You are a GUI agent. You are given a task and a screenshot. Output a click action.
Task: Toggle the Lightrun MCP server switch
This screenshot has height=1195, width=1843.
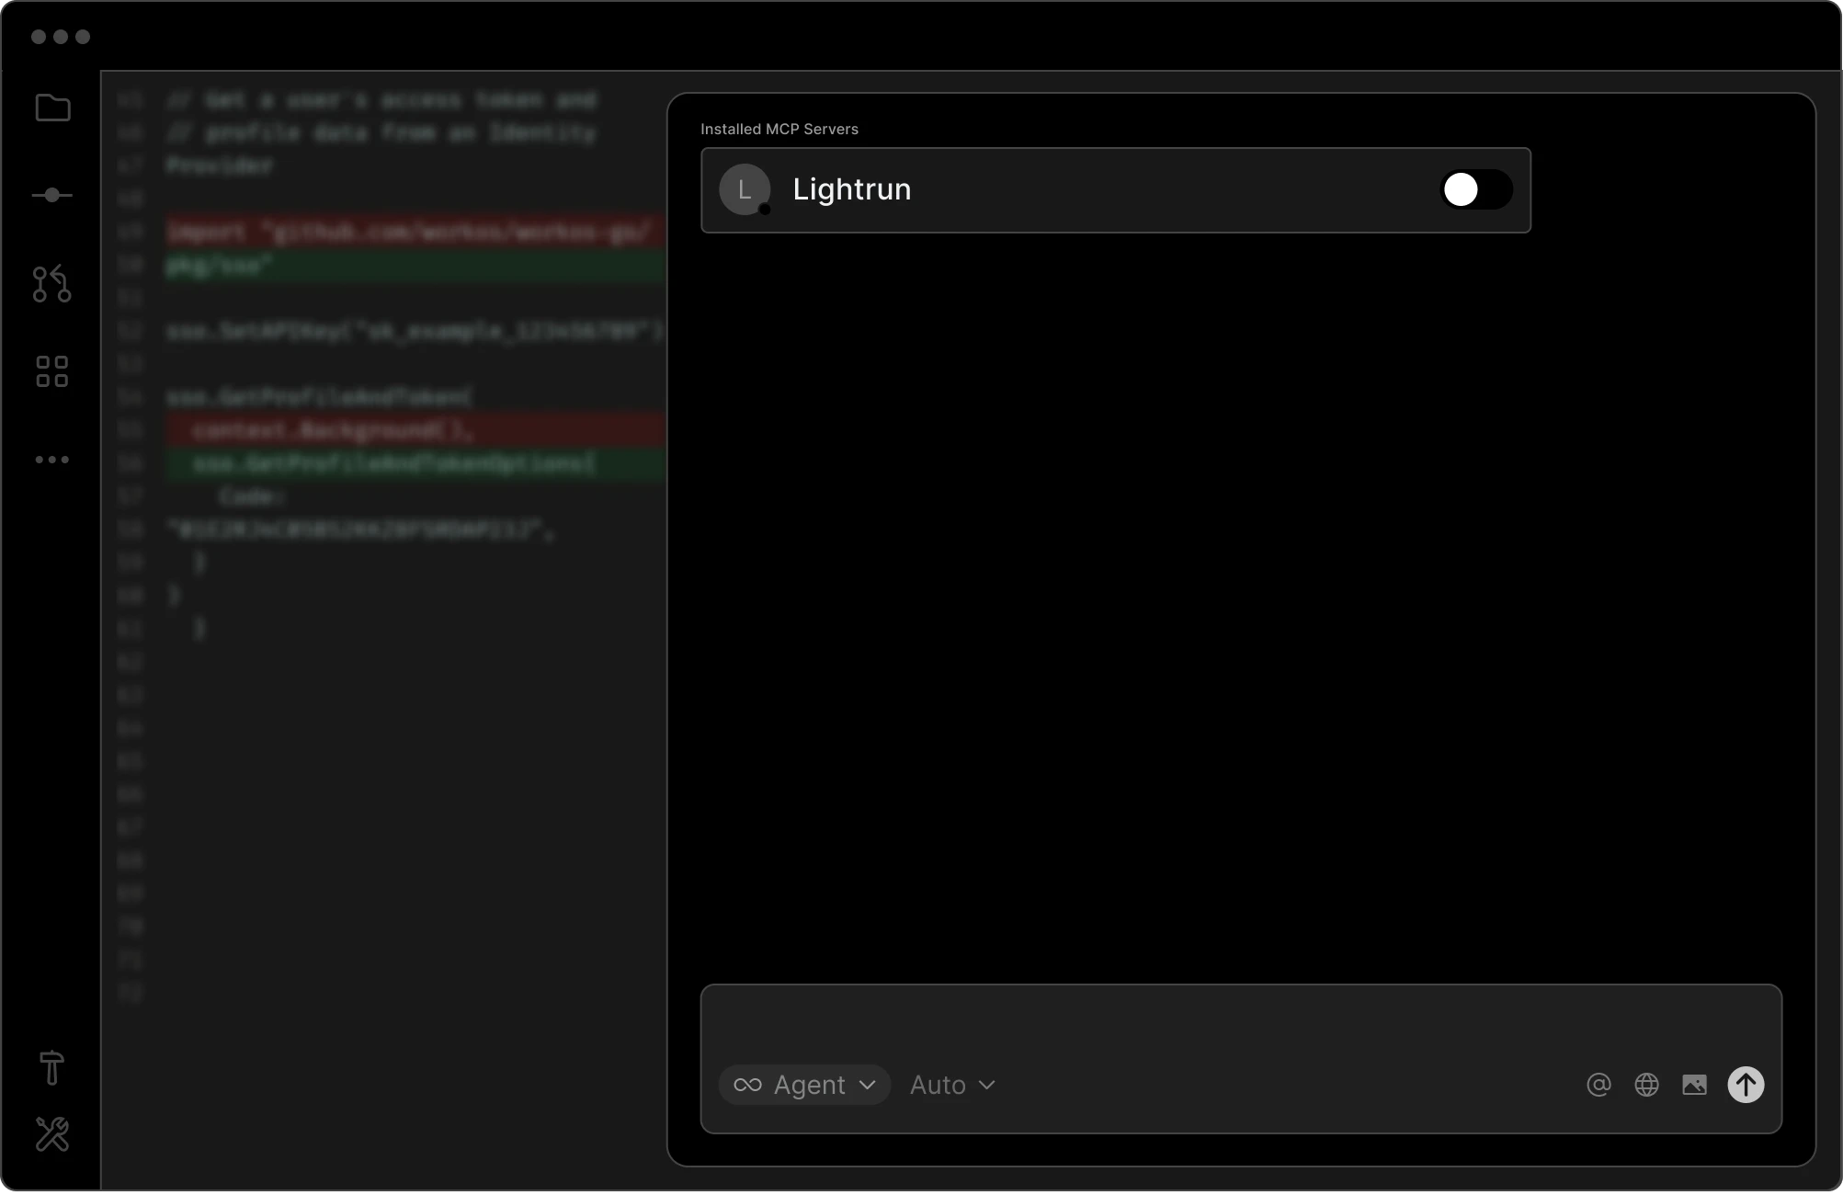[x=1476, y=189]
